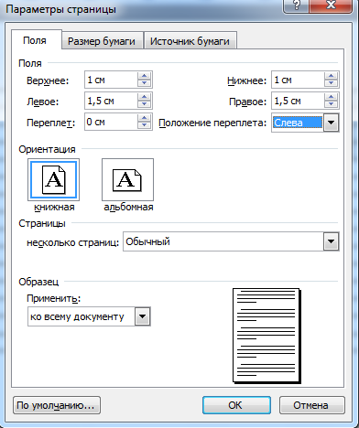Click the Правое: label
The width and height of the screenshot is (359, 428).
[x=248, y=102]
